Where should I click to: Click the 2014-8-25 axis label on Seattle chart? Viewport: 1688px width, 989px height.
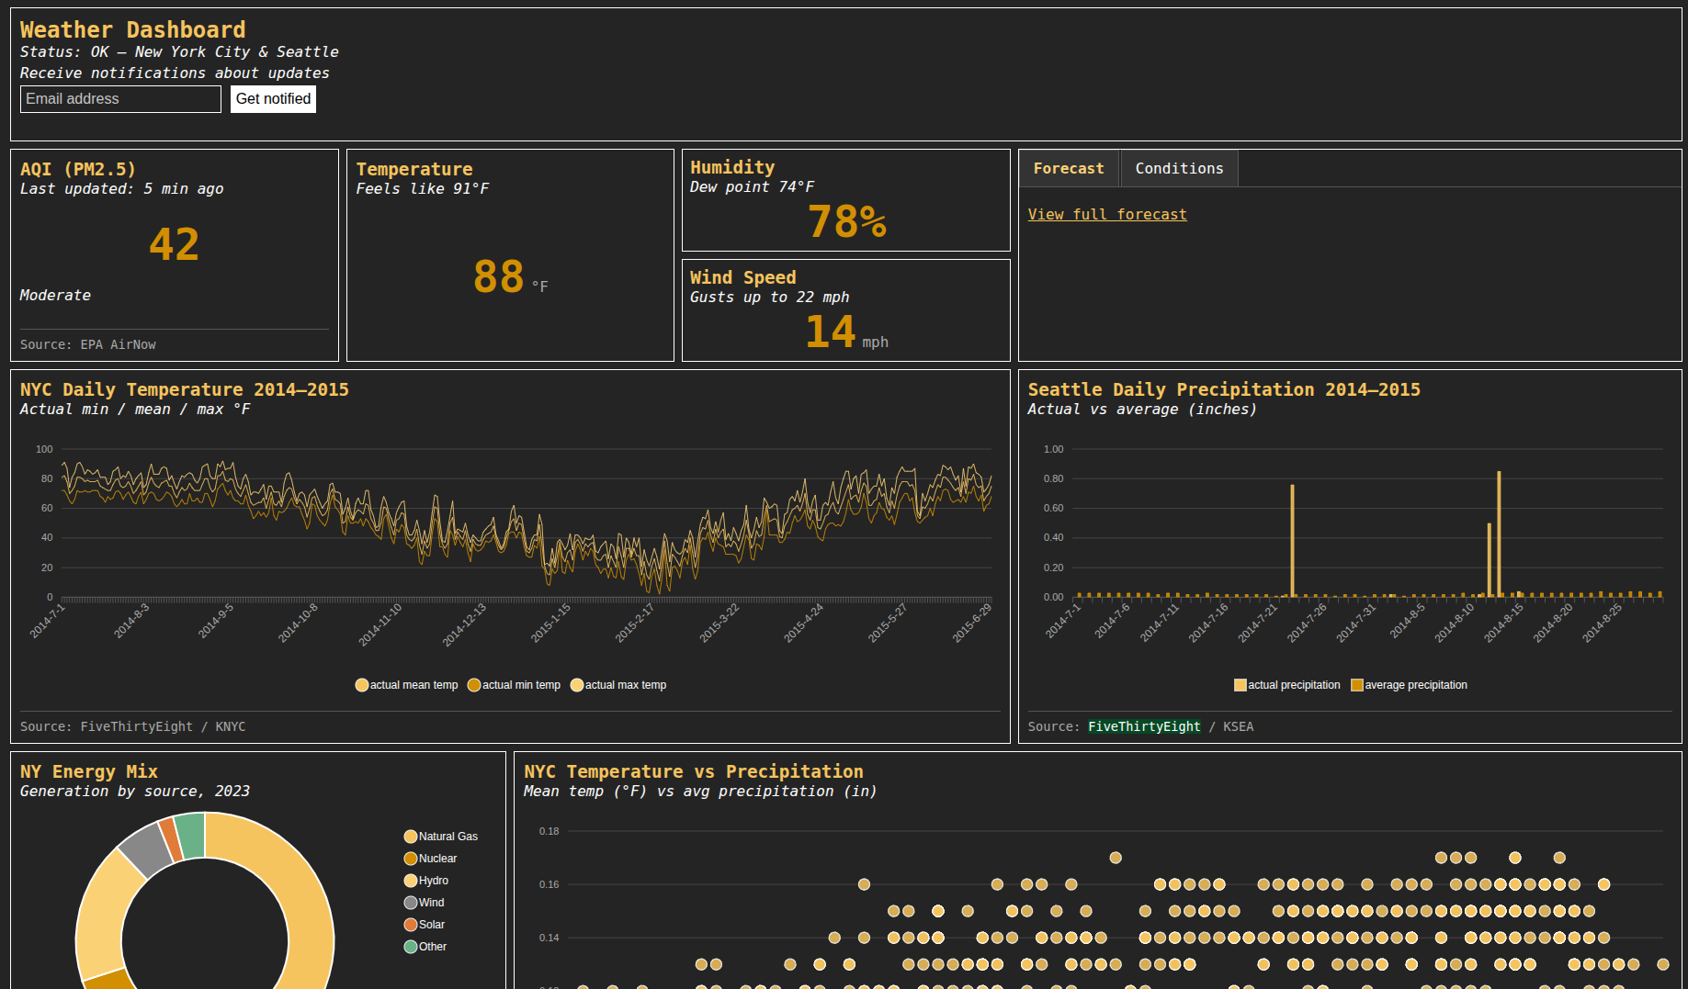1602,623
